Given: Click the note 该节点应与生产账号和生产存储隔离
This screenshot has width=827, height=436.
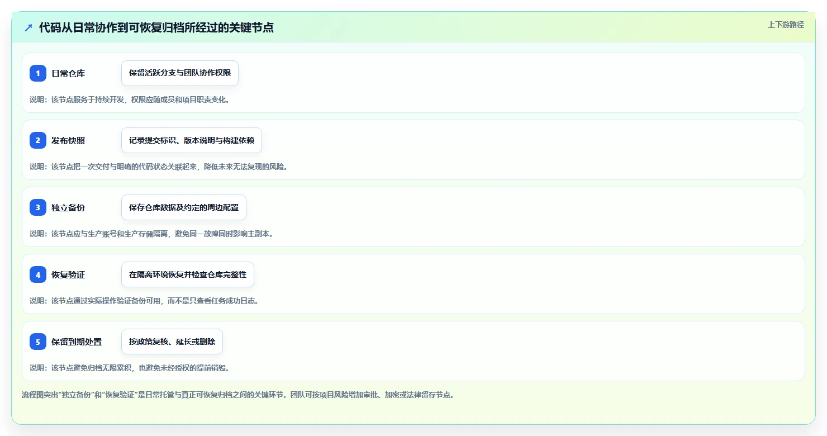Looking at the screenshot, I should pyautogui.click(x=152, y=234).
